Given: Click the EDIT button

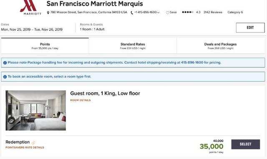Looking at the screenshot, I should 250,27.
